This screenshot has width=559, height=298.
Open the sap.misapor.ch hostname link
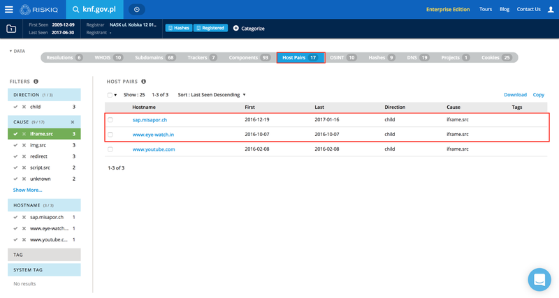tap(150, 120)
